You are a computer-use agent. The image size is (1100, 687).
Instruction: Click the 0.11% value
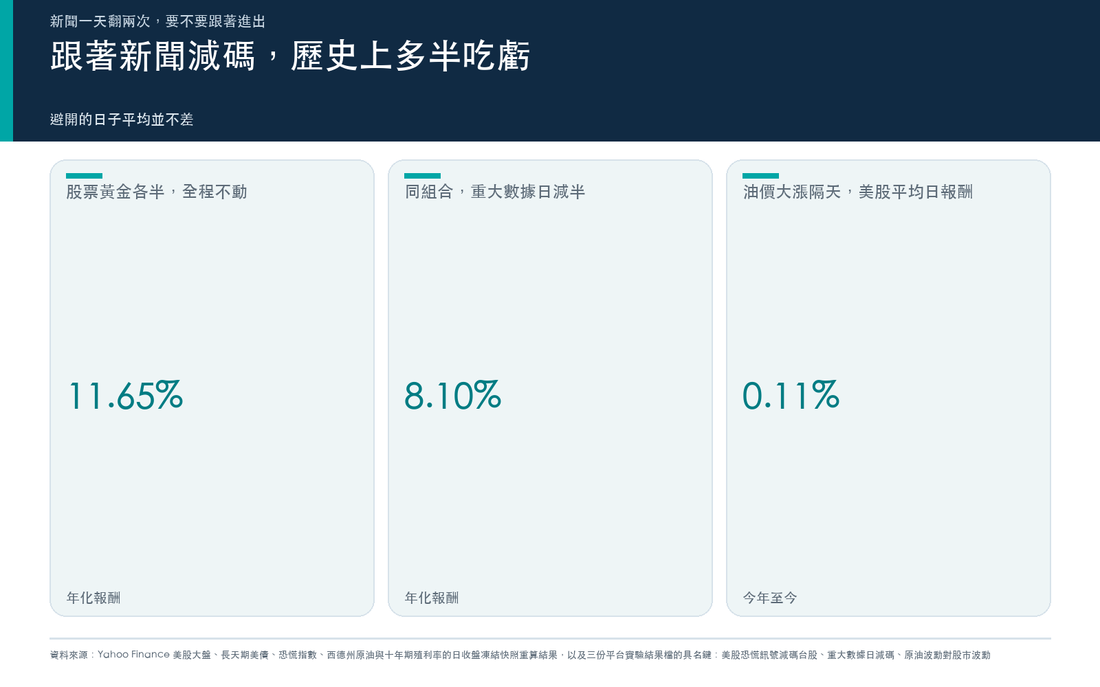point(791,396)
